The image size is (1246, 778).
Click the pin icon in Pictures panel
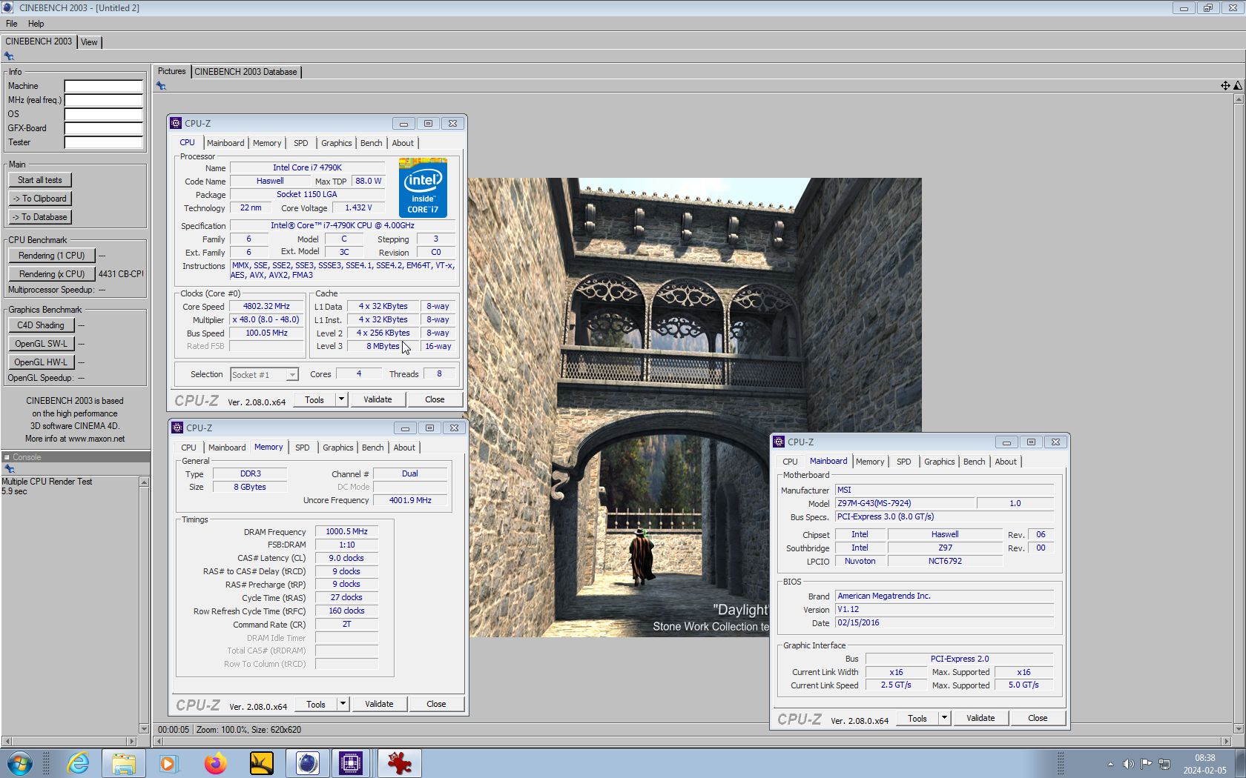click(161, 86)
